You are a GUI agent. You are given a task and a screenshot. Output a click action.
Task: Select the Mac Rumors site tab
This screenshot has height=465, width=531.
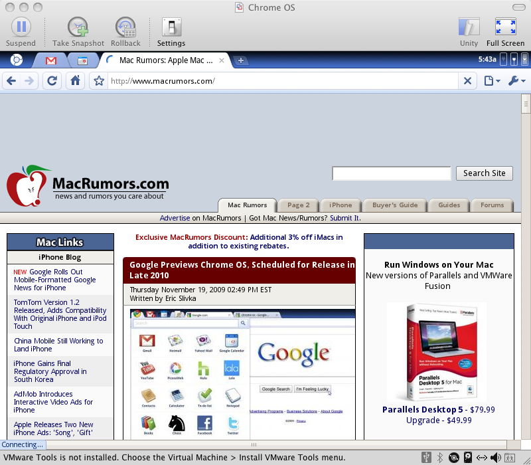(247, 205)
